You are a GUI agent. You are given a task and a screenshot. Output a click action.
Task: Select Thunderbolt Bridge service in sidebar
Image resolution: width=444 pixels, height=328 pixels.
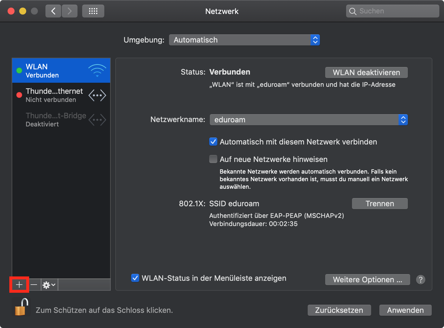click(61, 120)
